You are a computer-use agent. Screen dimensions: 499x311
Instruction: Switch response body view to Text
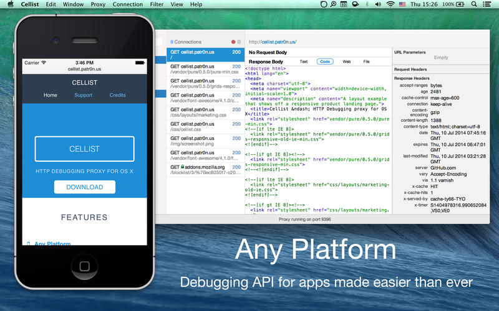point(304,62)
